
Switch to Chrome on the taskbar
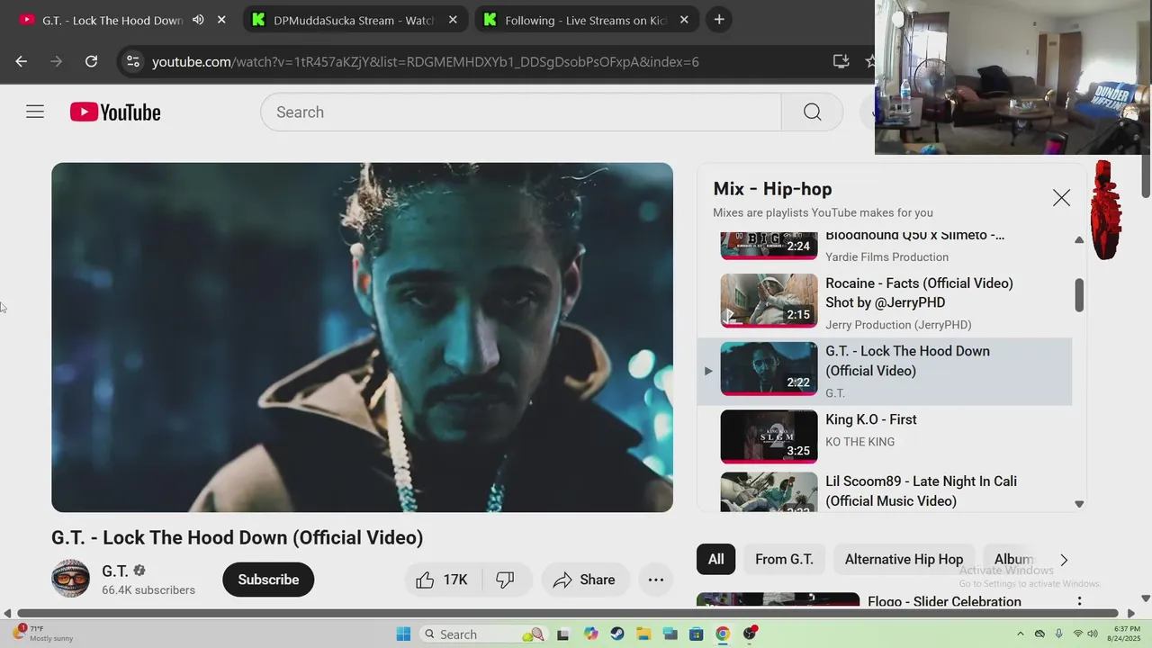click(723, 634)
